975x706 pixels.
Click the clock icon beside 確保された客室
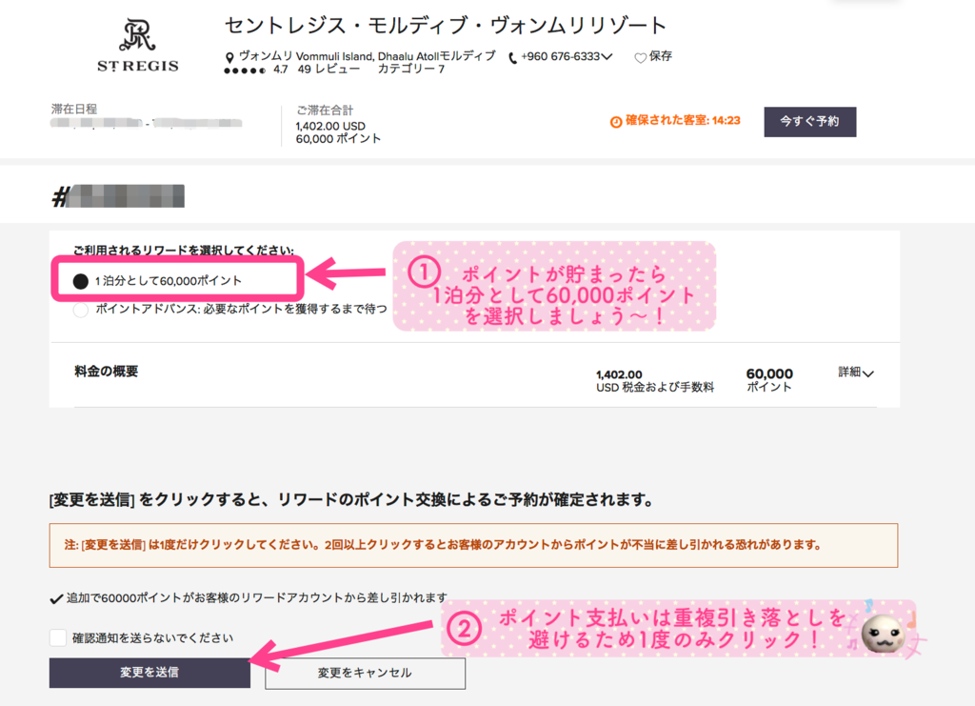(x=616, y=122)
